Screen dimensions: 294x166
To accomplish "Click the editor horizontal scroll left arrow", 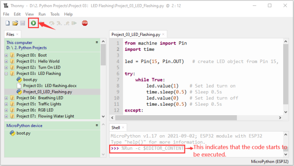I will [x=112, y=118].
